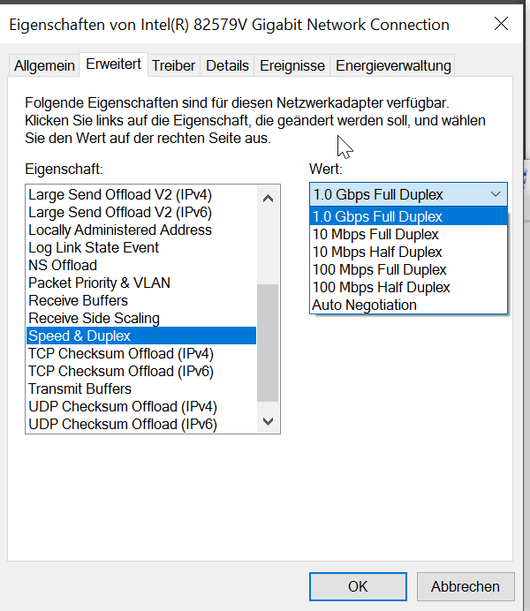Cancel with the Abbrechen button
Screen dimensions: 530x611
click(x=466, y=586)
